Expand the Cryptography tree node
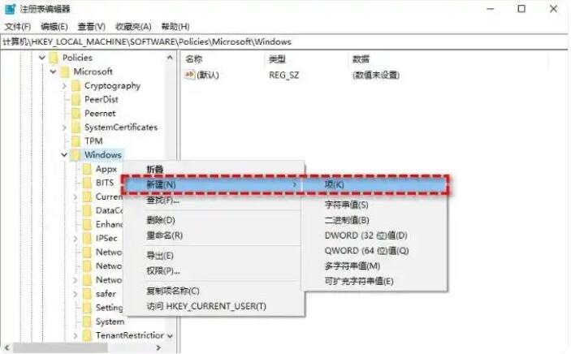Image resolution: width=571 pixels, height=354 pixels. click(x=64, y=86)
